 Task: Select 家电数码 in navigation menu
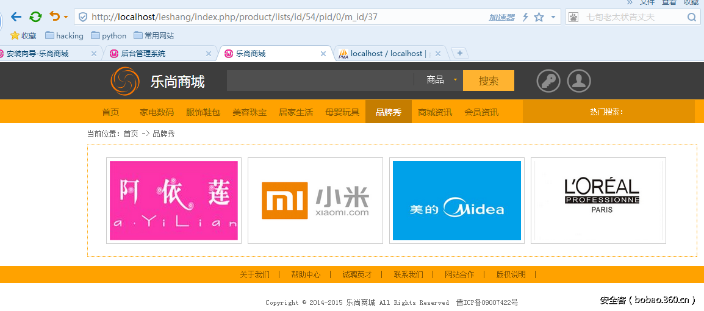pyautogui.click(x=157, y=112)
